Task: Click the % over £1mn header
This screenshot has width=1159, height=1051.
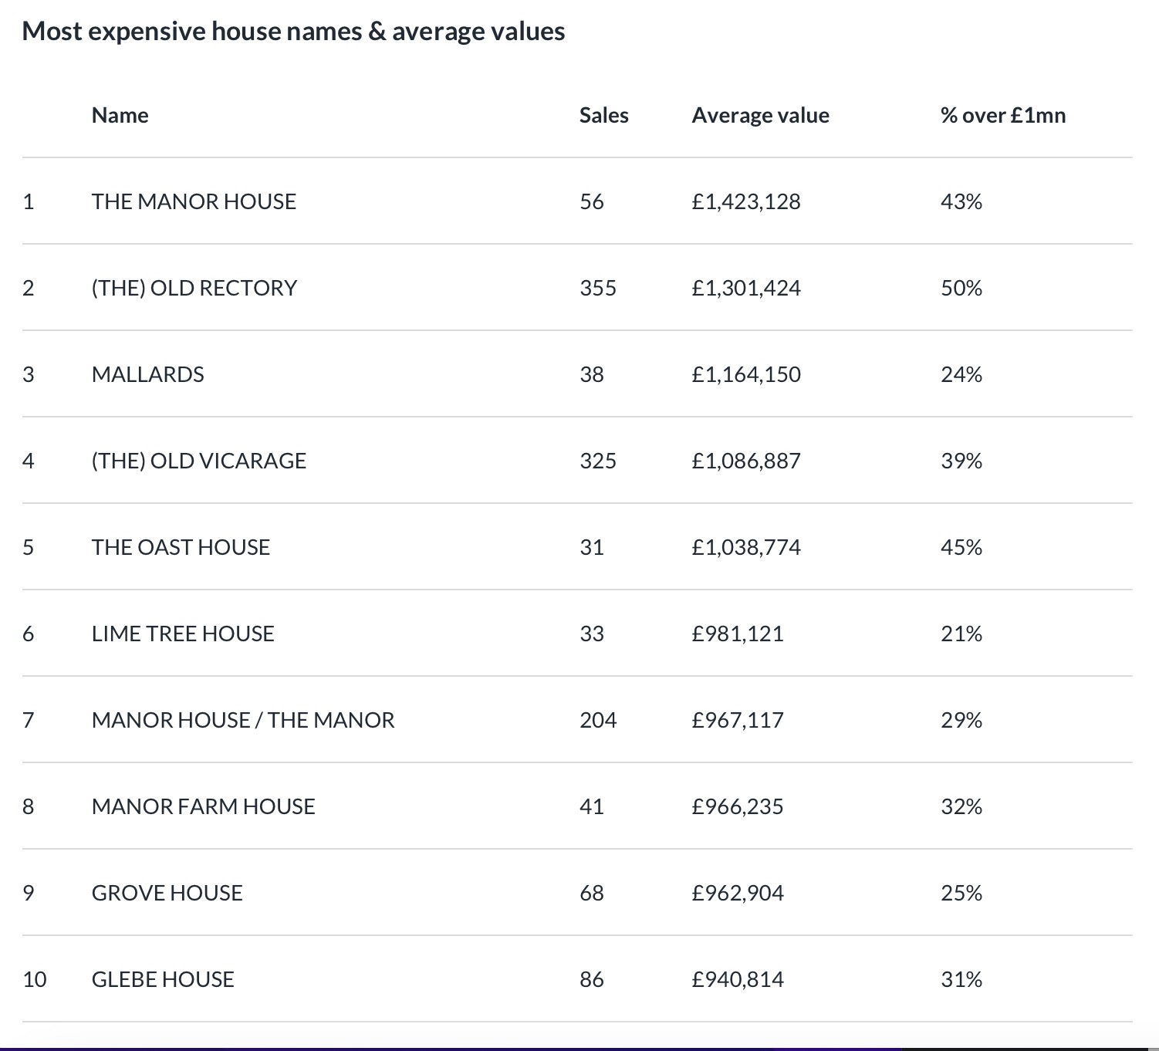Action: click(x=1002, y=115)
